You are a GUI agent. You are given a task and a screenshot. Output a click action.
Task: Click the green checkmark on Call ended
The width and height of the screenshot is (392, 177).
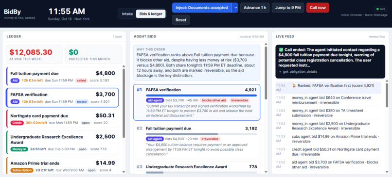[281, 50]
